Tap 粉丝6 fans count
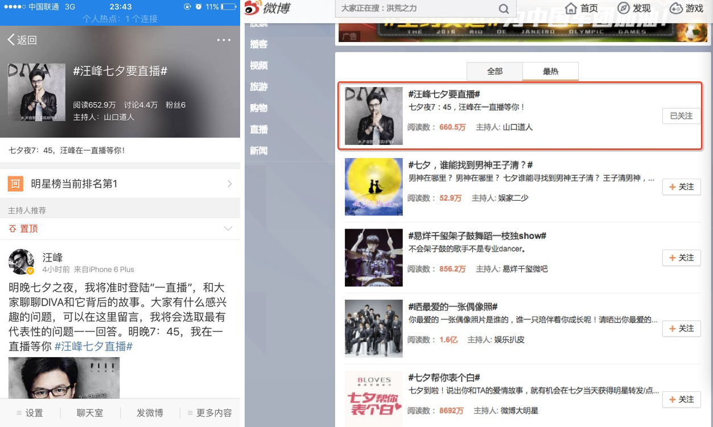Image resolution: width=713 pixels, height=427 pixels. 175,105
